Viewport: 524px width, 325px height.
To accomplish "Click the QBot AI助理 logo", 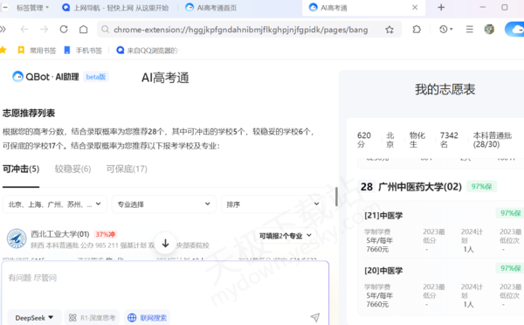I will tap(45, 77).
